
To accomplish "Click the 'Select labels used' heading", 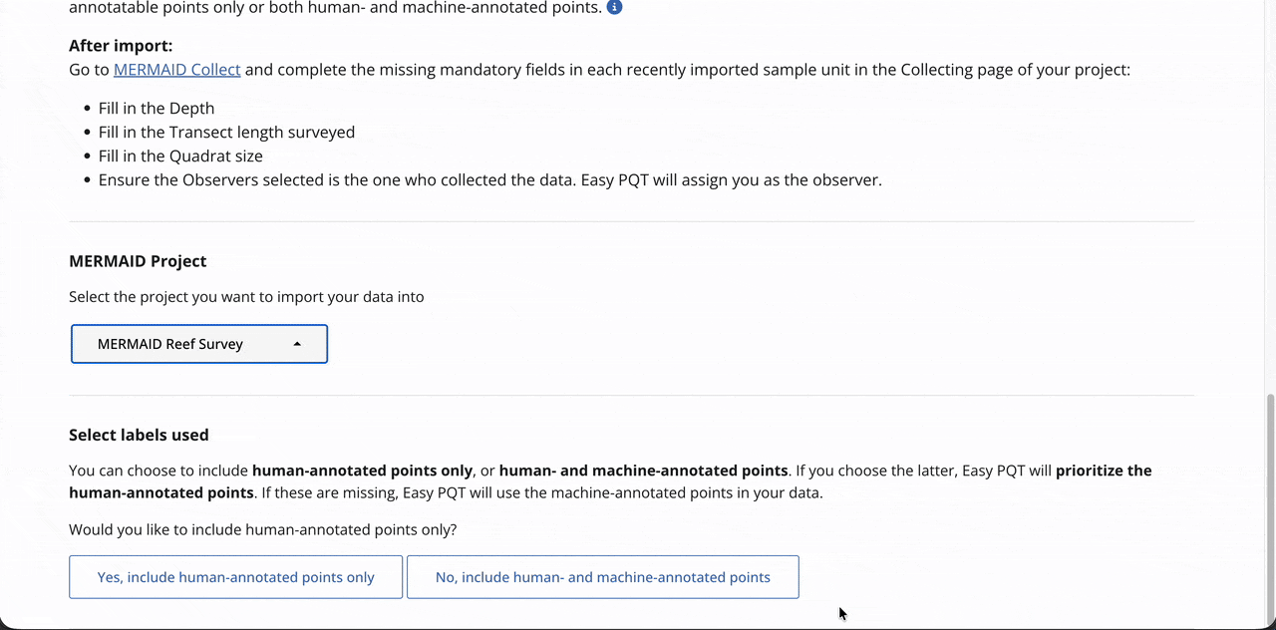I will click(x=139, y=435).
